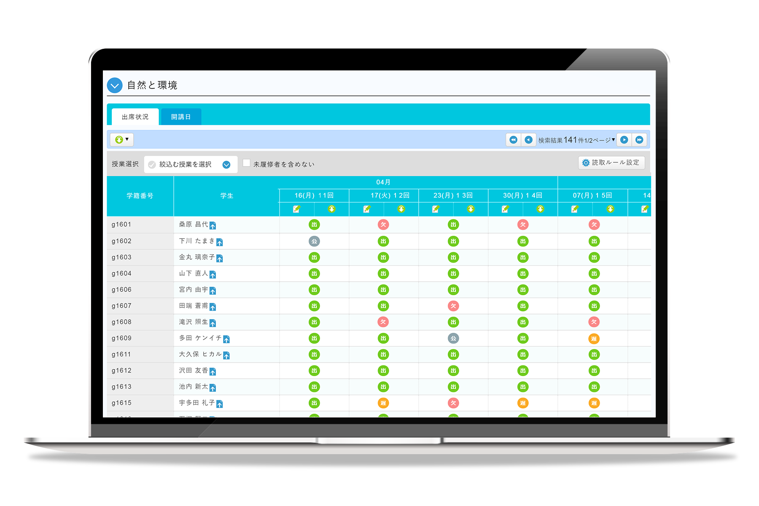Click the 04月 month header
This screenshot has width=759, height=506.
click(x=383, y=182)
